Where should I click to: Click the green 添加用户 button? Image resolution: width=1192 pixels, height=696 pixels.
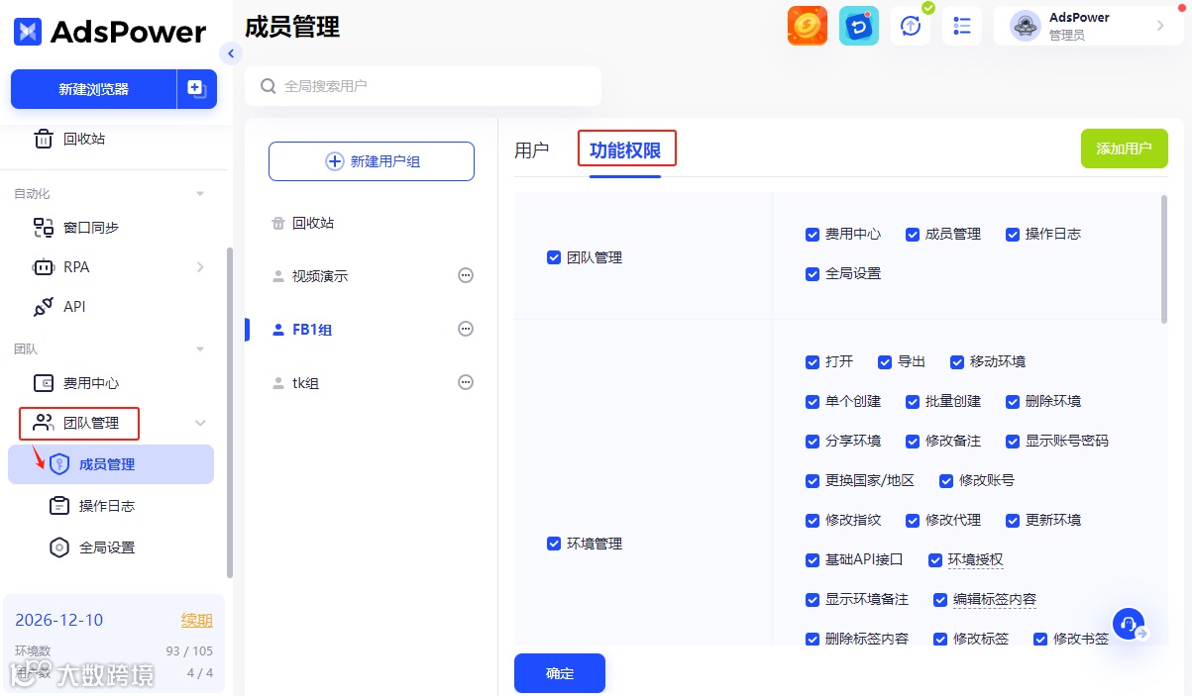1124,149
